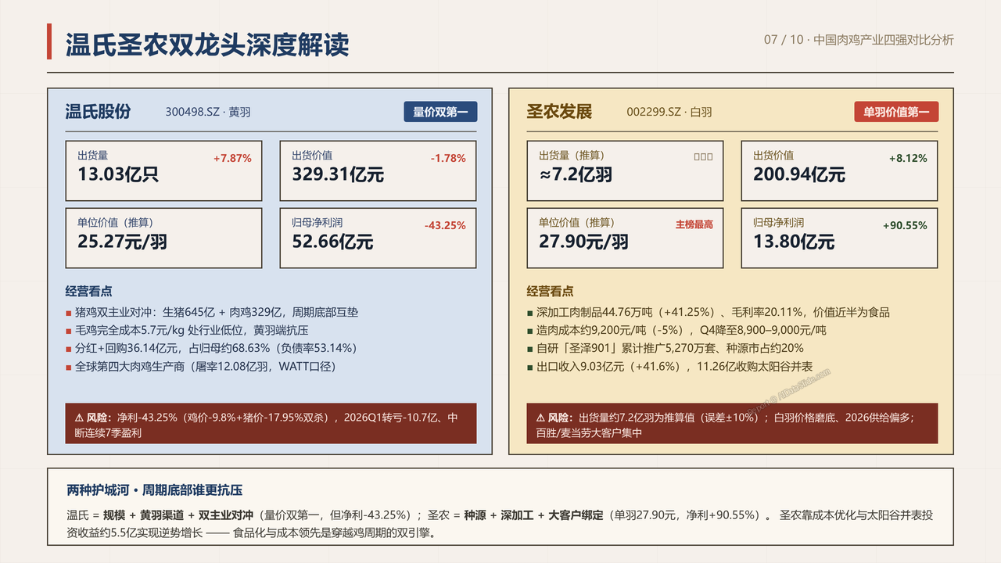Image resolution: width=1001 pixels, height=563 pixels.
Task: Click the 经营看点 heading in 圣农发展 panel
Action: pyautogui.click(x=550, y=291)
